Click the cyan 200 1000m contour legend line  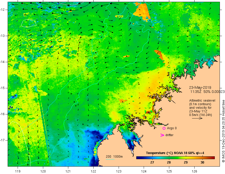coord(110,159)
